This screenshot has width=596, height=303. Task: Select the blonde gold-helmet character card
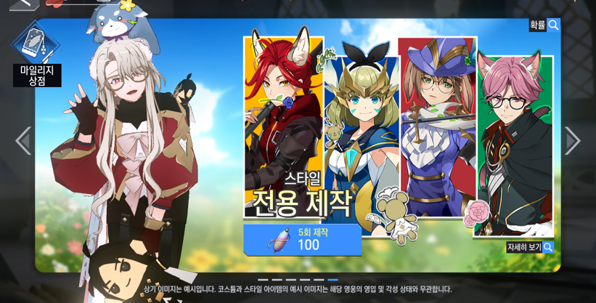[361, 146]
